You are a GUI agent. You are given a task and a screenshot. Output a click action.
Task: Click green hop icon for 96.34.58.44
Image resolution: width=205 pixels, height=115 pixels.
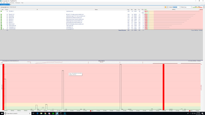click(1, 16)
